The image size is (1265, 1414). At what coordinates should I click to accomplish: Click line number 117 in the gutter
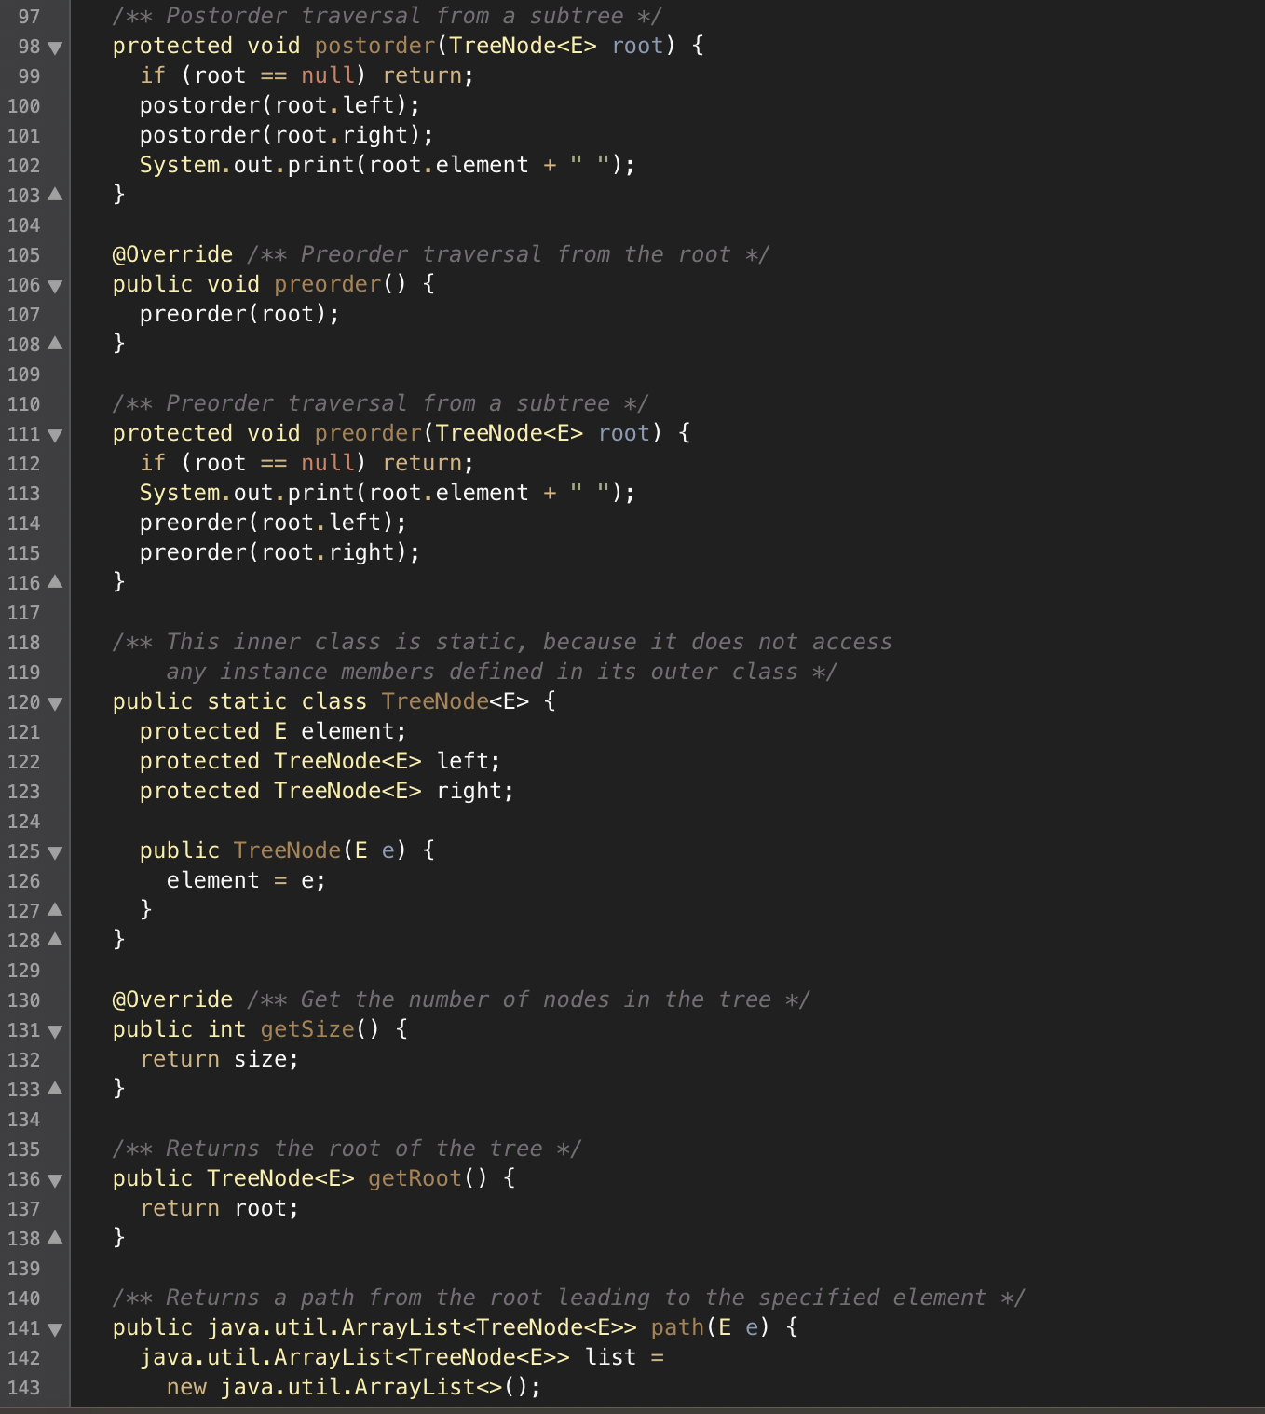[23, 613]
